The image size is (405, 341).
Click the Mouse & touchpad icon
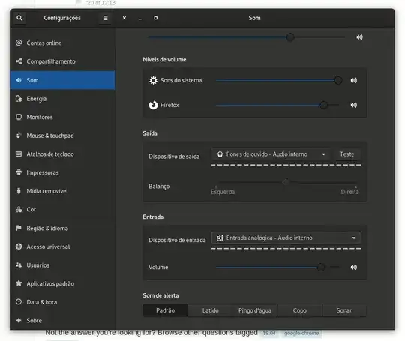pos(19,136)
